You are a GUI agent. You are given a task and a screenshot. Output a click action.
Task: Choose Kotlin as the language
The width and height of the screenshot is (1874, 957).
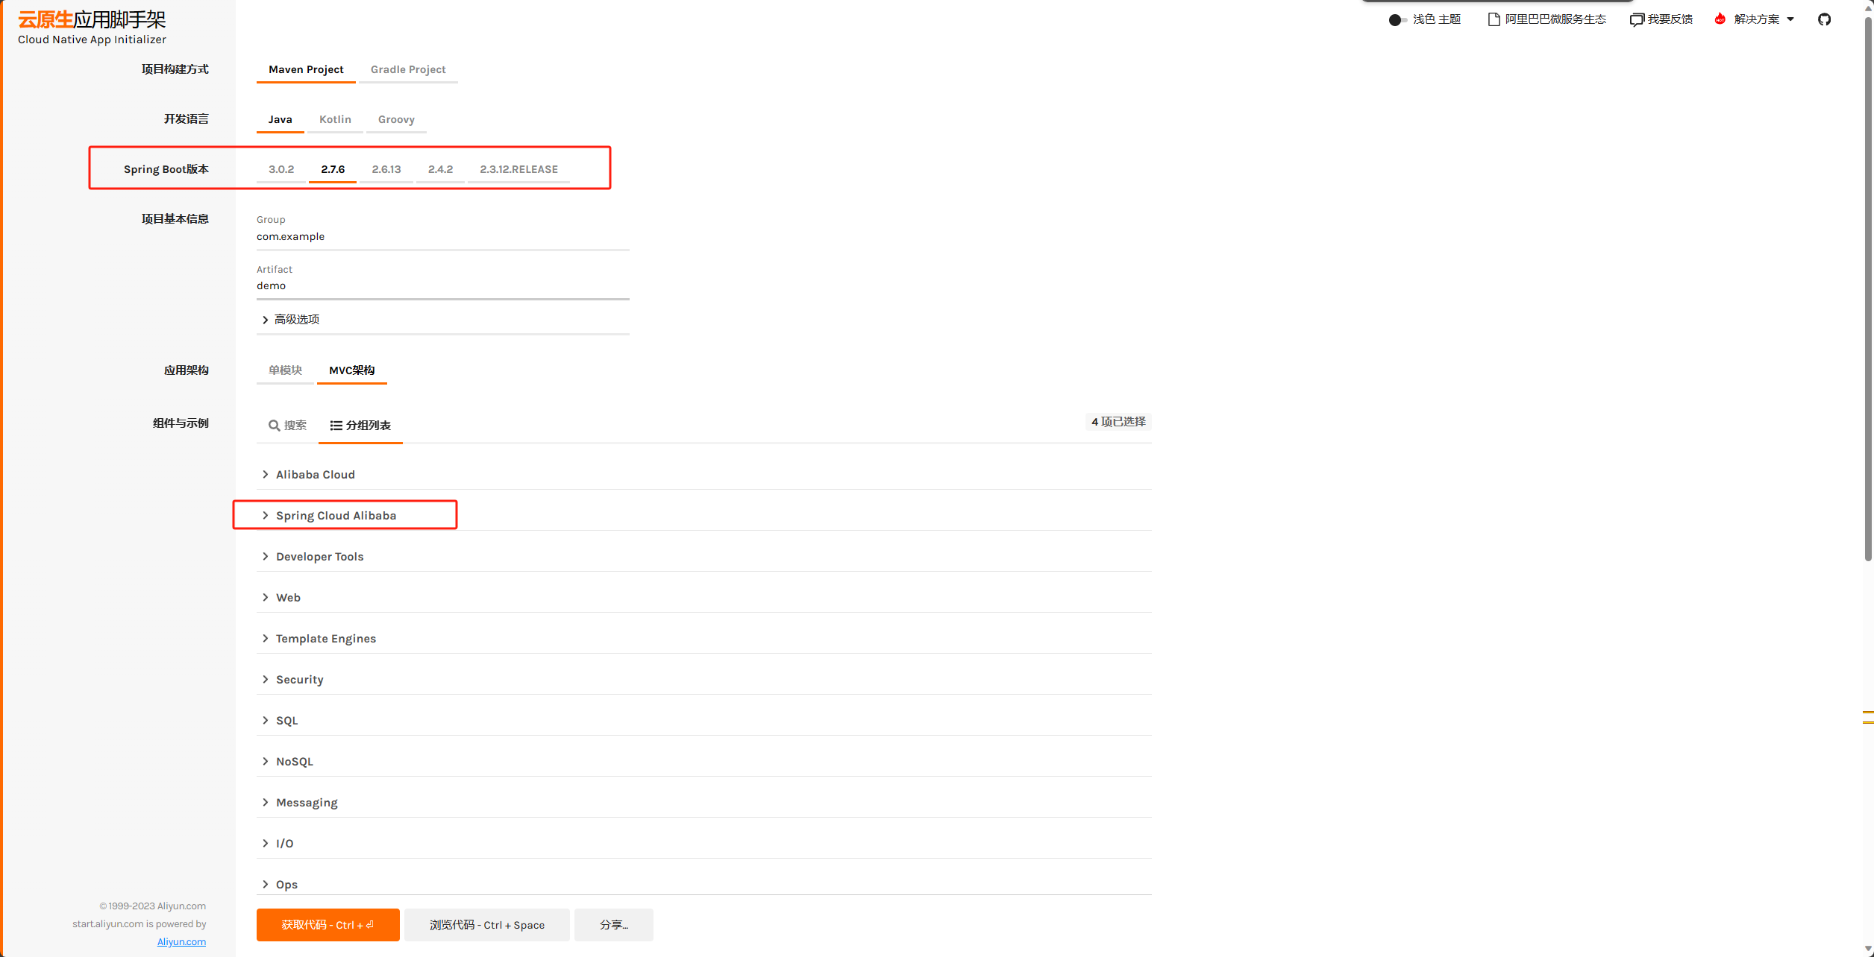[x=335, y=119]
